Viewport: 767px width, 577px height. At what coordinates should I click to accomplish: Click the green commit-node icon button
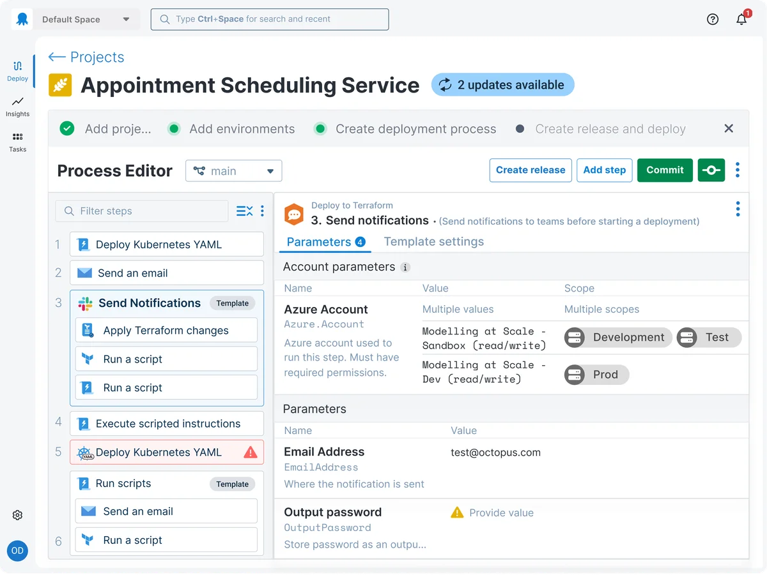[711, 170]
